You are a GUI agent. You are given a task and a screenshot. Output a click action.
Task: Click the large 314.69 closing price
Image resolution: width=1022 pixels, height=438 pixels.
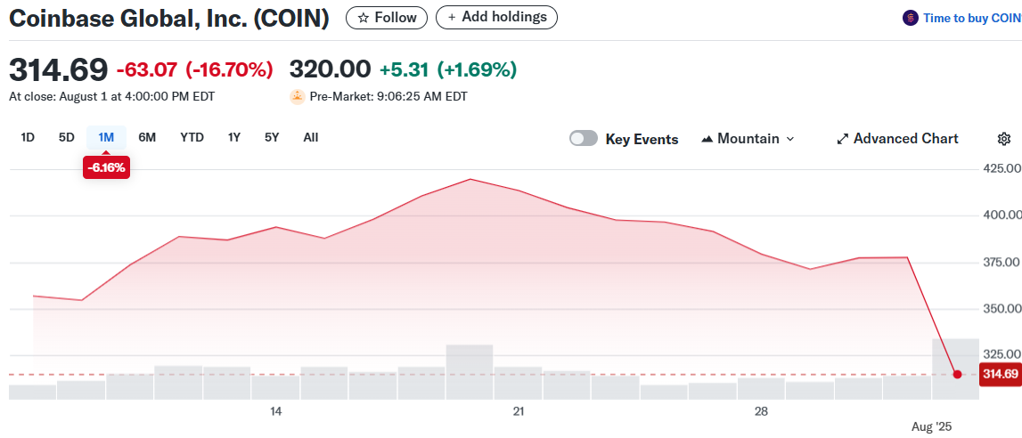tap(58, 69)
